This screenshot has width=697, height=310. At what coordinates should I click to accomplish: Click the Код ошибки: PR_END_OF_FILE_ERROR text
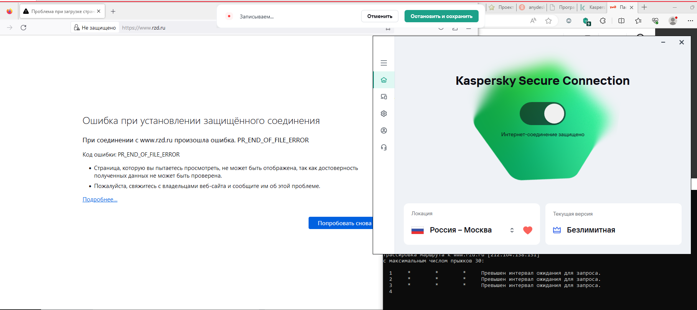coord(131,155)
